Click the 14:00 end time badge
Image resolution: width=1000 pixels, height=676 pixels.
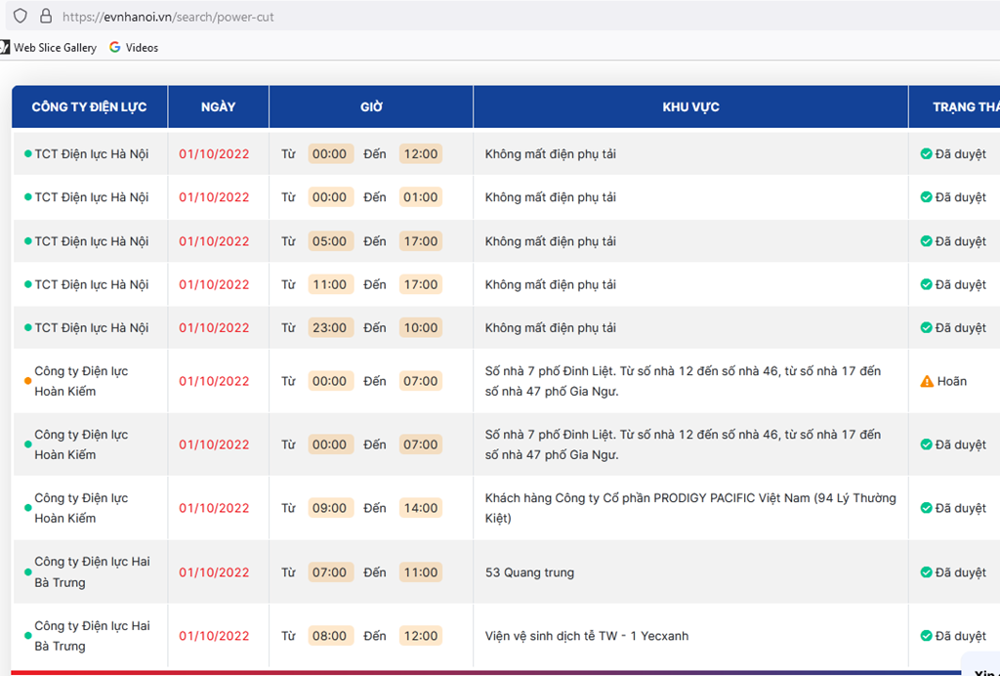pos(421,508)
